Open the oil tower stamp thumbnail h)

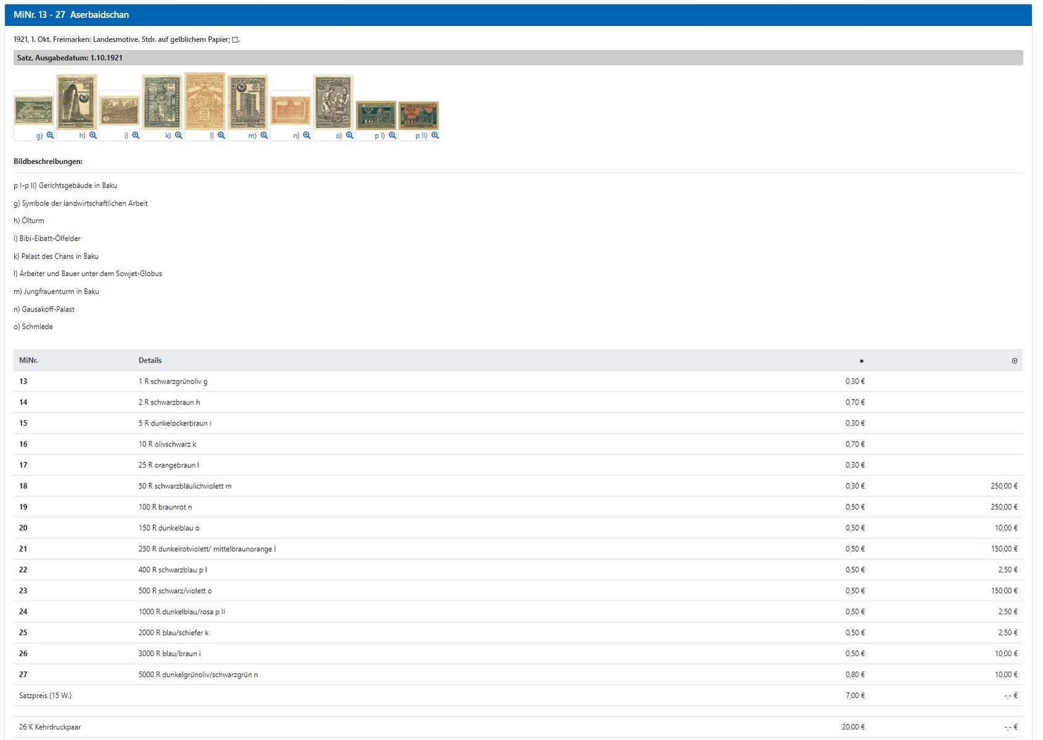click(76, 102)
